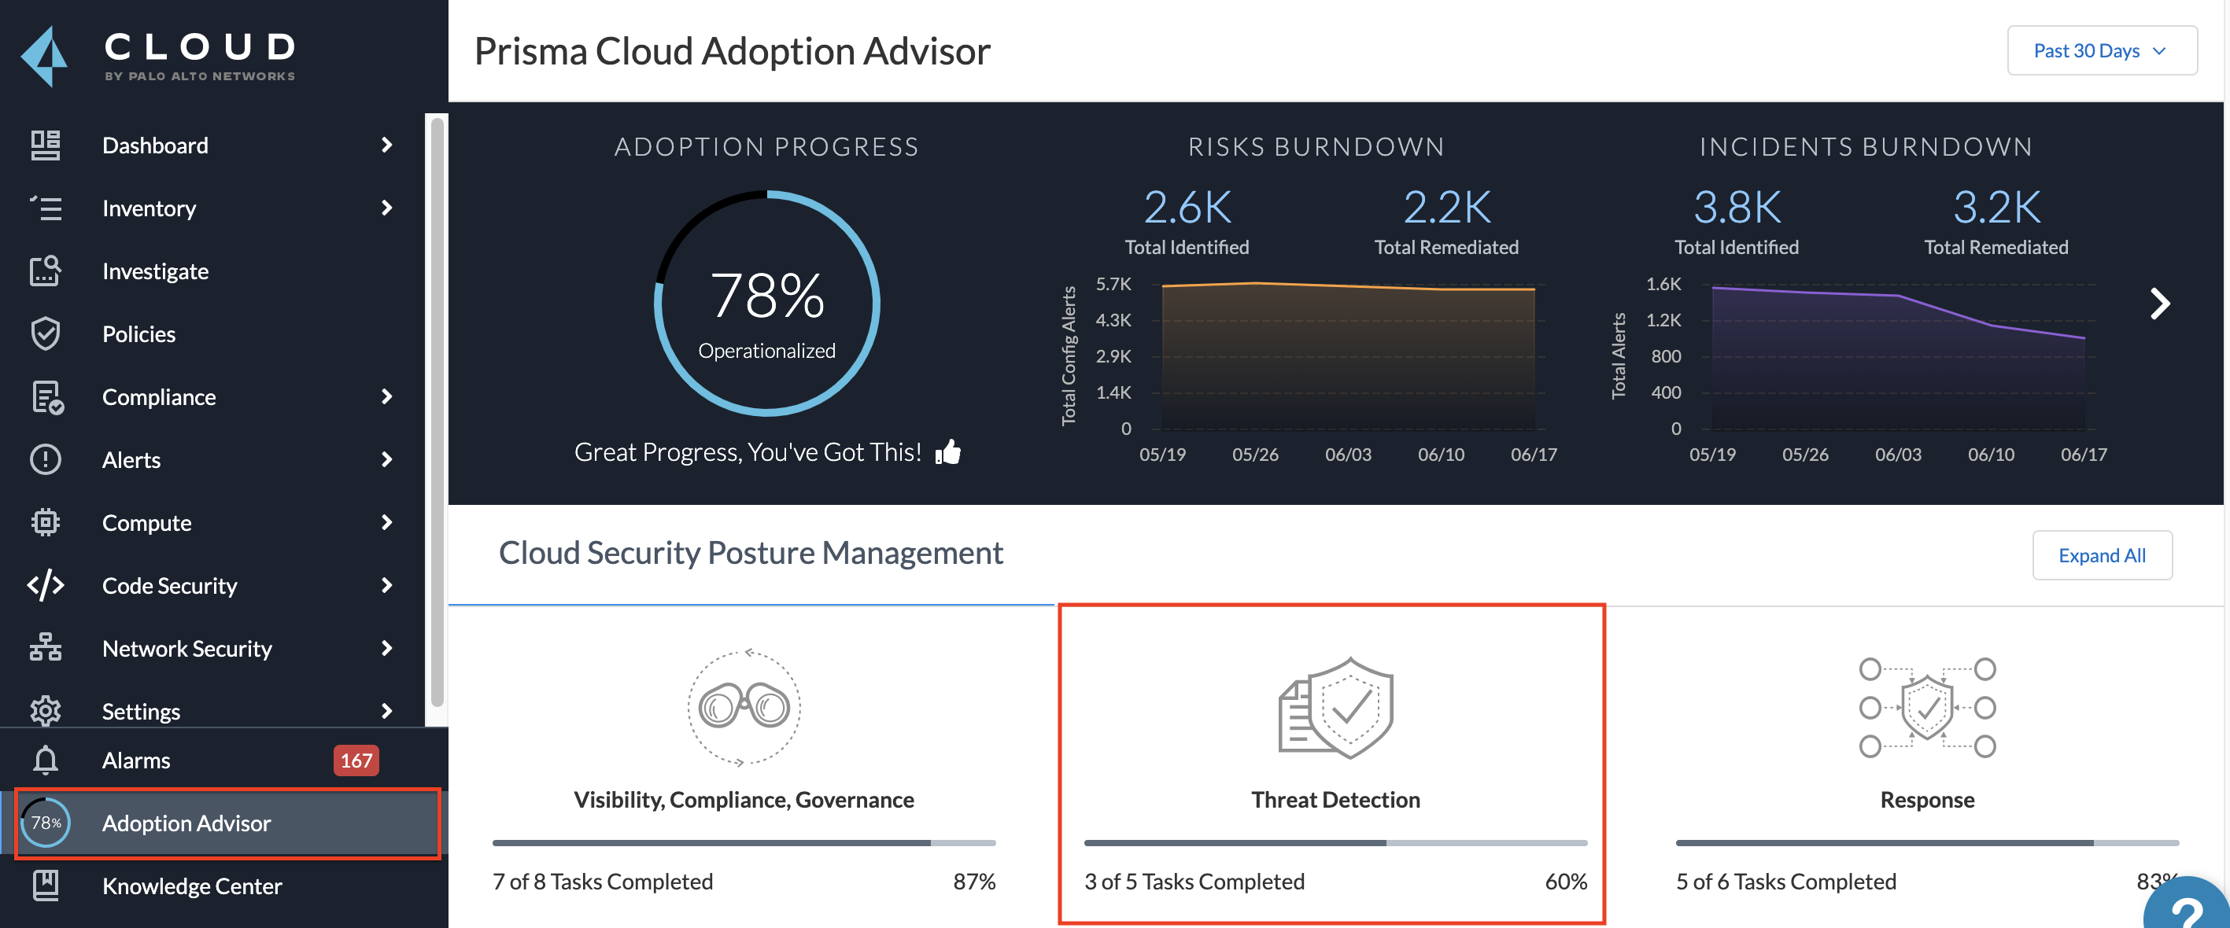This screenshot has width=2230, height=928.
Task: Click the Dashboard grid icon in sidebar
Action: [45, 145]
